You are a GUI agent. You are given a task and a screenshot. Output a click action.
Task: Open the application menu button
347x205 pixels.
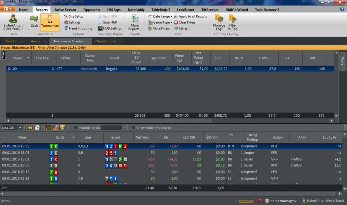point(8,9)
